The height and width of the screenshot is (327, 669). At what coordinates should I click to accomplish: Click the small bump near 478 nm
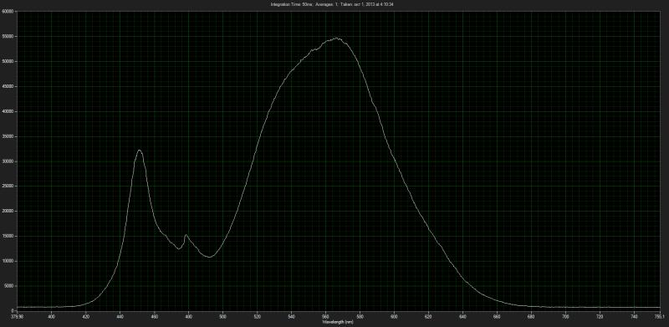click(x=186, y=235)
